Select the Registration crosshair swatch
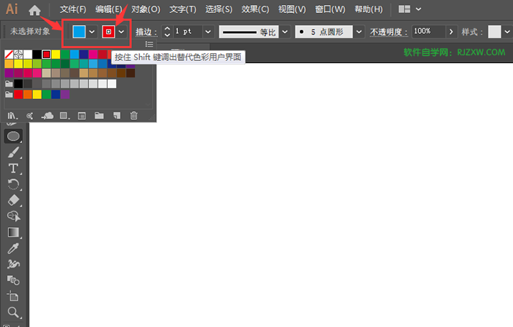The image size is (513, 327). tap(19, 54)
